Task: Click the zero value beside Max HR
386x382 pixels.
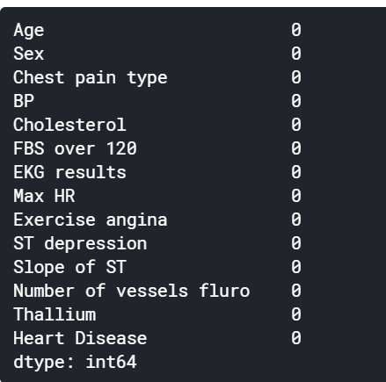Action: click(x=296, y=196)
